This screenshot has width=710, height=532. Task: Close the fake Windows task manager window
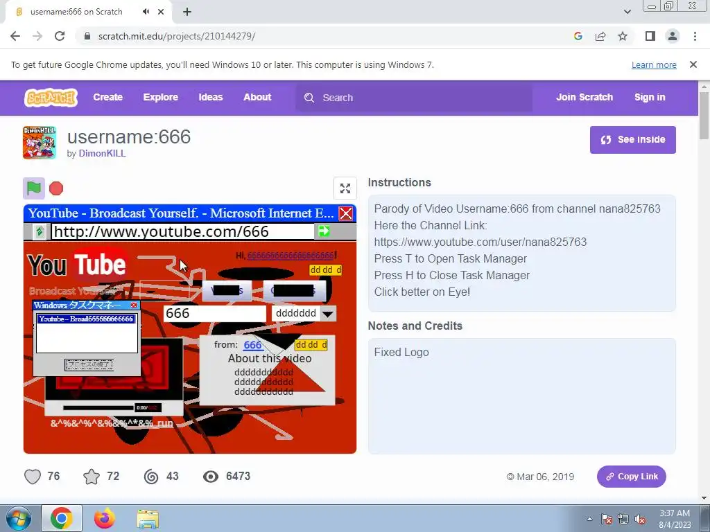click(134, 305)
